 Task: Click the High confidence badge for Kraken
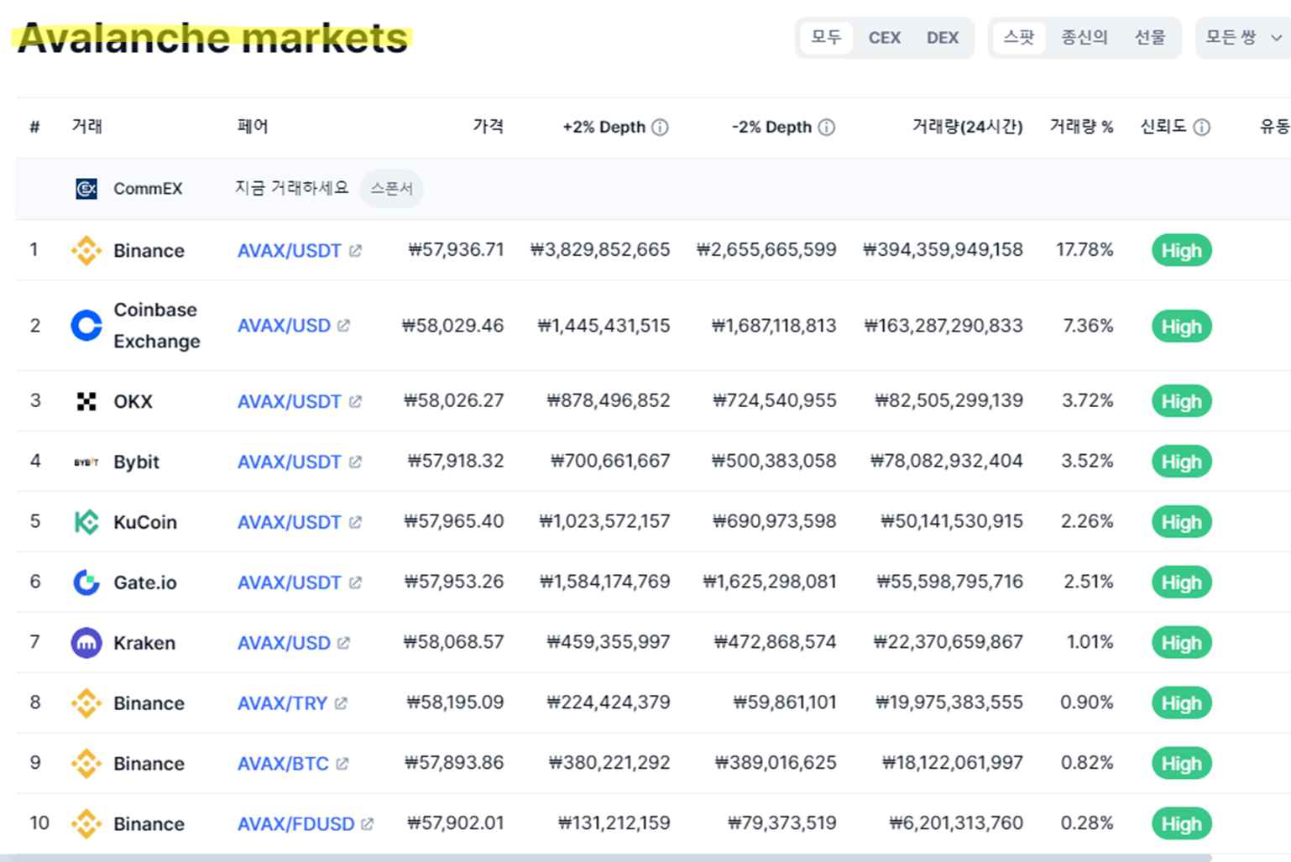pos(1180,642)
